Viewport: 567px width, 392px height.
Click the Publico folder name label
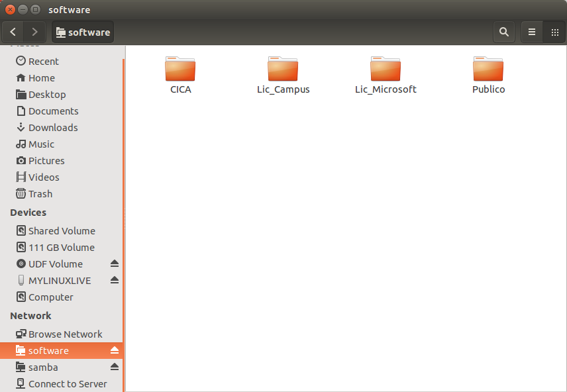click(489, 89)
